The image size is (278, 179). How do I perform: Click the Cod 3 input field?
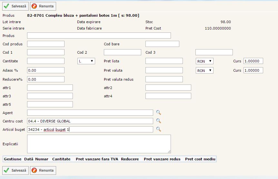pos(214,52)
